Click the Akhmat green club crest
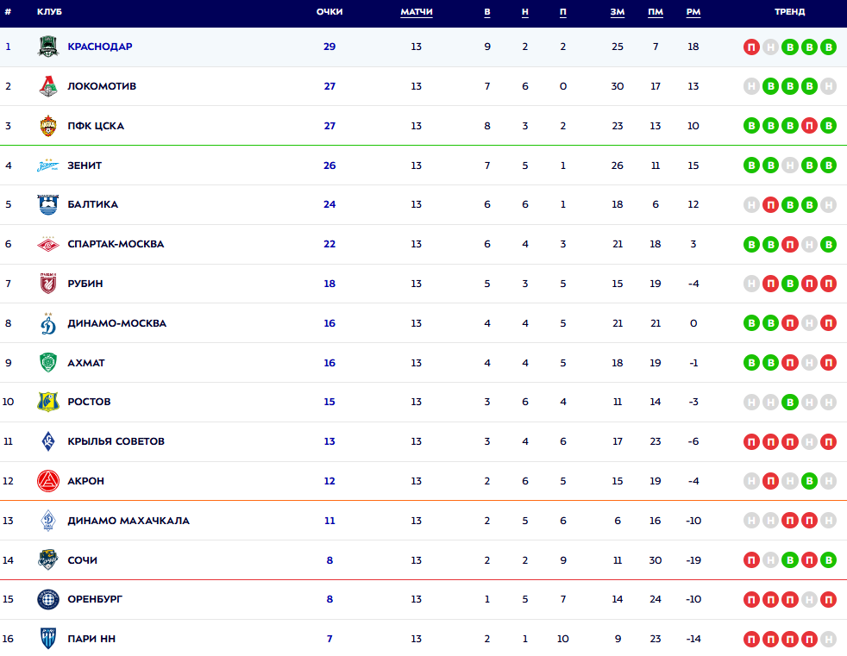The width and height of the screenshot is (847, 656). [x=48, y=363]
